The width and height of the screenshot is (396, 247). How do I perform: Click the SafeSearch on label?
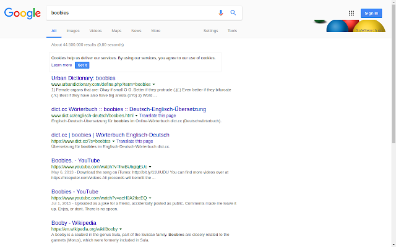click(x=369, y=30)
